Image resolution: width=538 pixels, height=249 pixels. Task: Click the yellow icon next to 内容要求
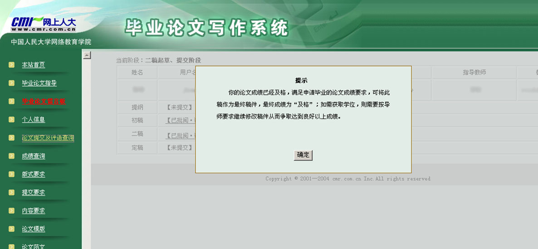[11, 211]
